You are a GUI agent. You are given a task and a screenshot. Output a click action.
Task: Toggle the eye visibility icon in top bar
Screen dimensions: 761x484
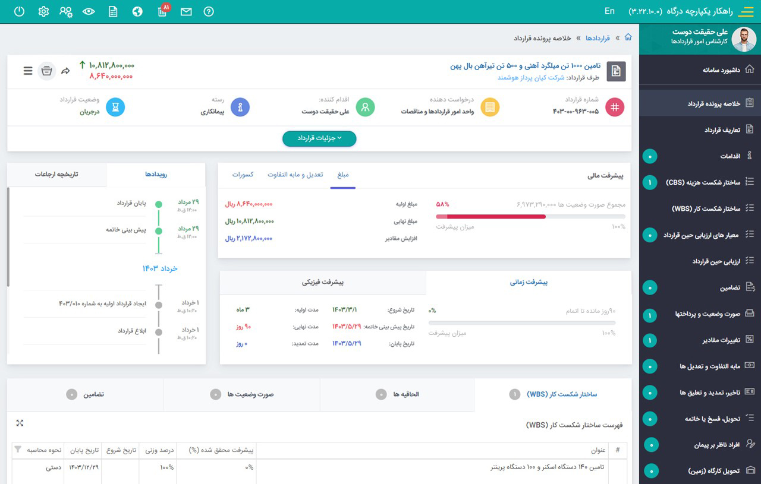coord(89,11)
